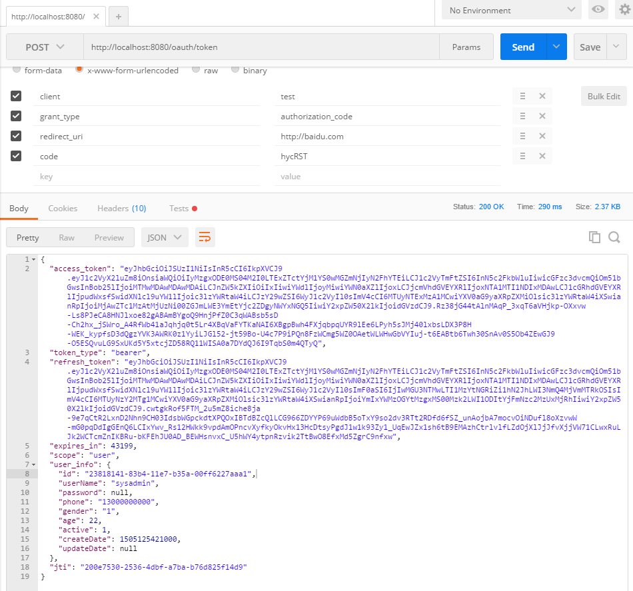Delete the grant_type parameter row
This screenshot has width=633, height=591.
point(542,116)
